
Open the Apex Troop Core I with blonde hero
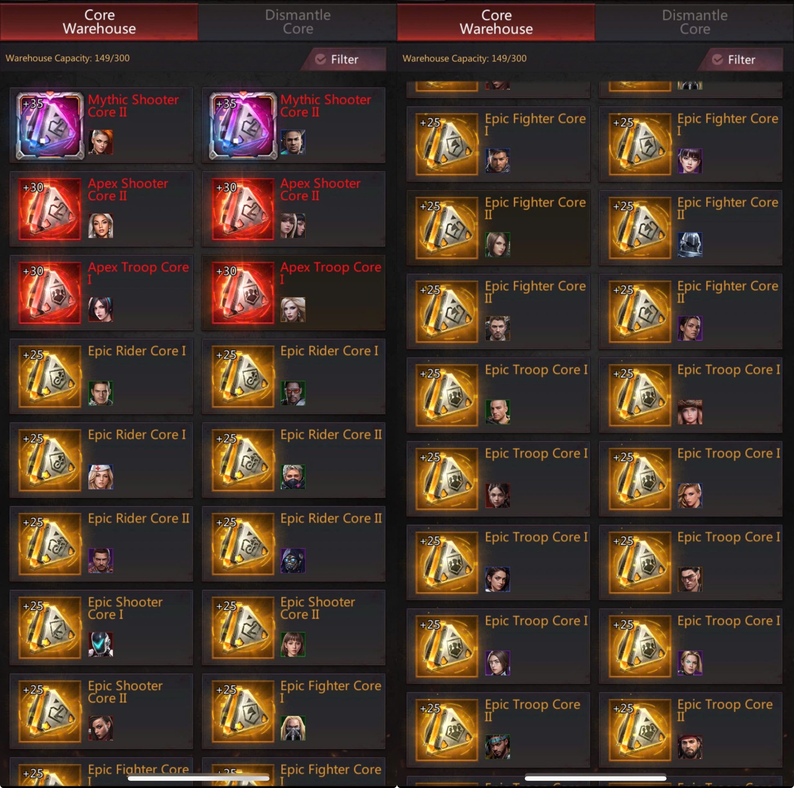pos(293,292)
